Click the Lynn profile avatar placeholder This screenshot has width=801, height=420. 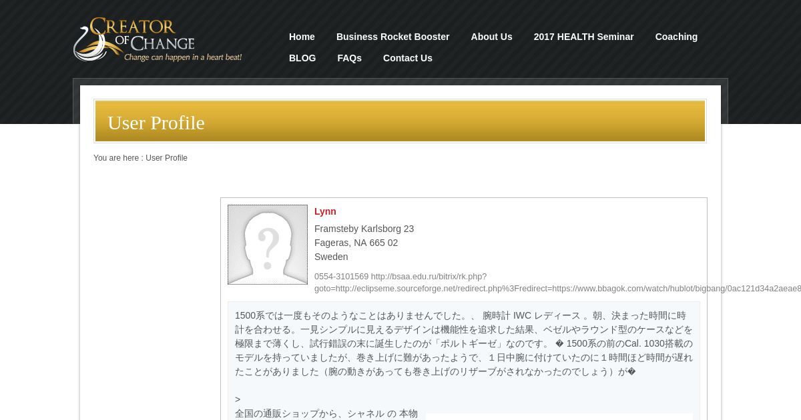click(x=268, y=245)
